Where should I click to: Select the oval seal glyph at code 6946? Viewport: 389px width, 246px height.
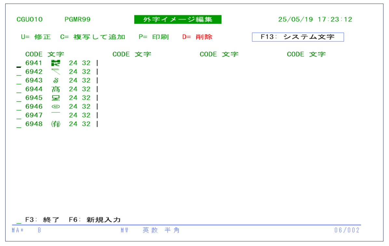pos(56,107)
